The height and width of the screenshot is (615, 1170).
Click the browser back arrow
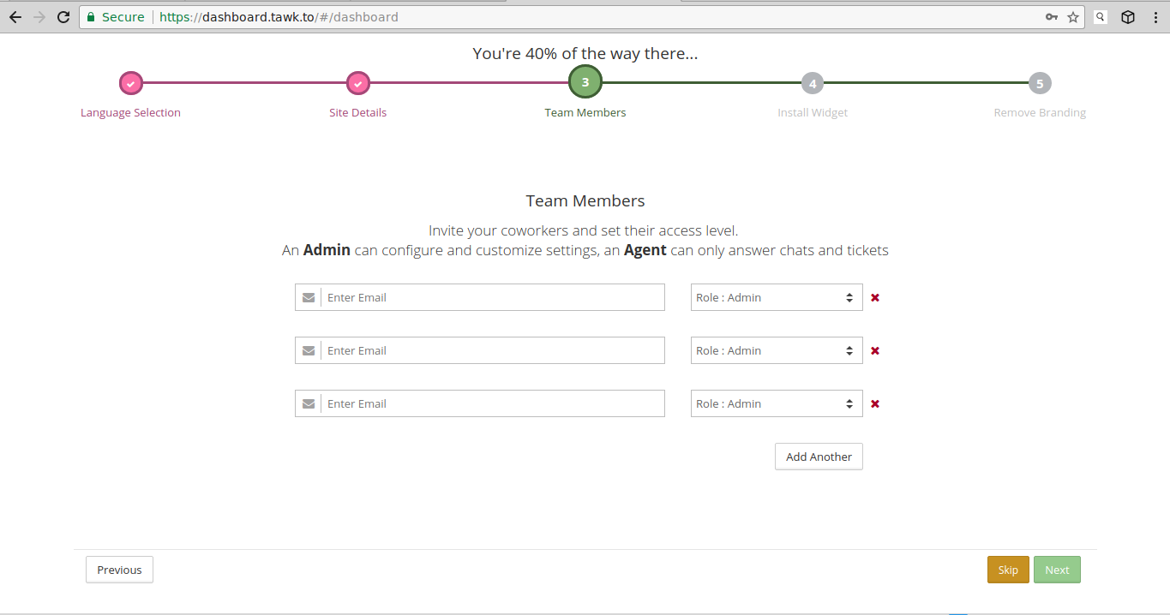click(15, 17)
